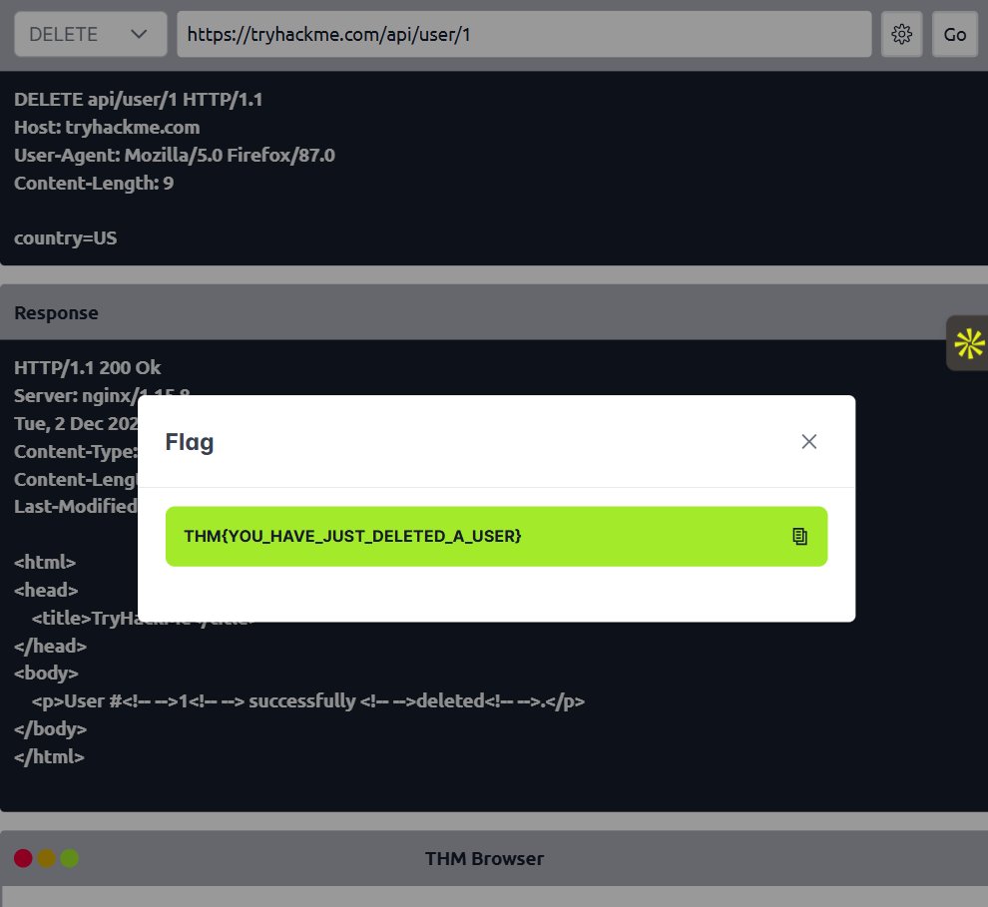Copy the flag using clipboard icon
The width and height of the screenshot is (988, 907).
(x=799, y=536)
